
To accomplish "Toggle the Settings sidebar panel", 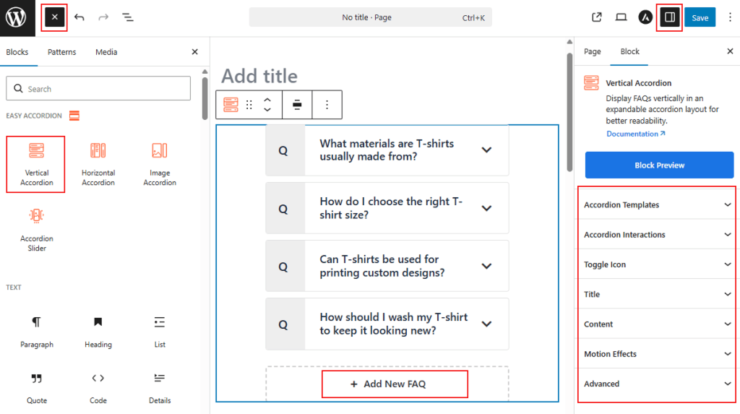I will (x=670, y=17).
